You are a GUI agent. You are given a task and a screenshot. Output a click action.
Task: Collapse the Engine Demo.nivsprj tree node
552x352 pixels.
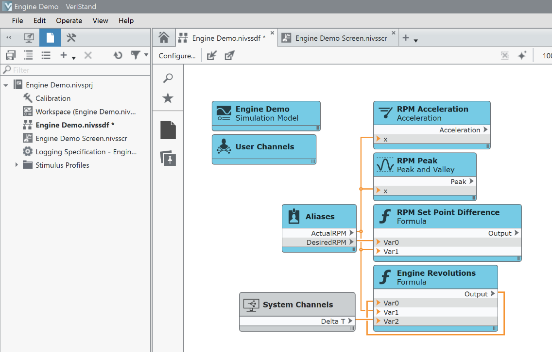[6, 85]
